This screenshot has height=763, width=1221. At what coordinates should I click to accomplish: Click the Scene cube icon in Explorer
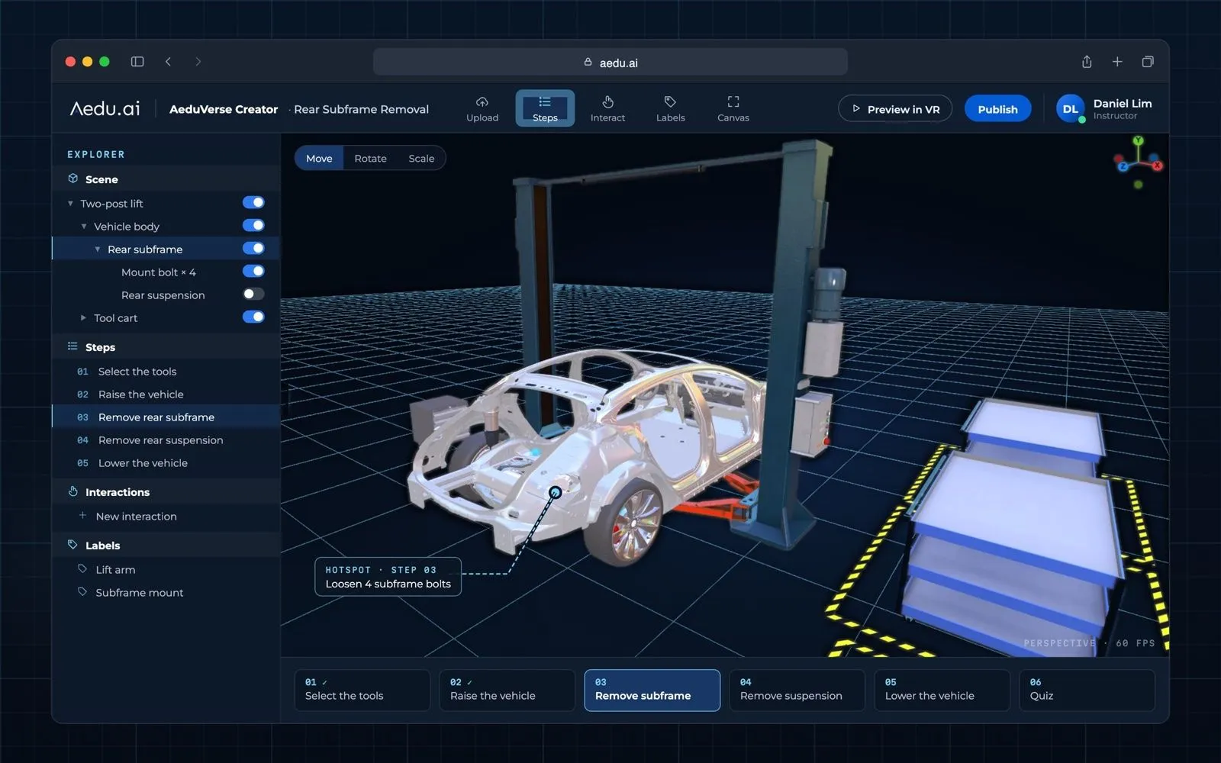73,179
